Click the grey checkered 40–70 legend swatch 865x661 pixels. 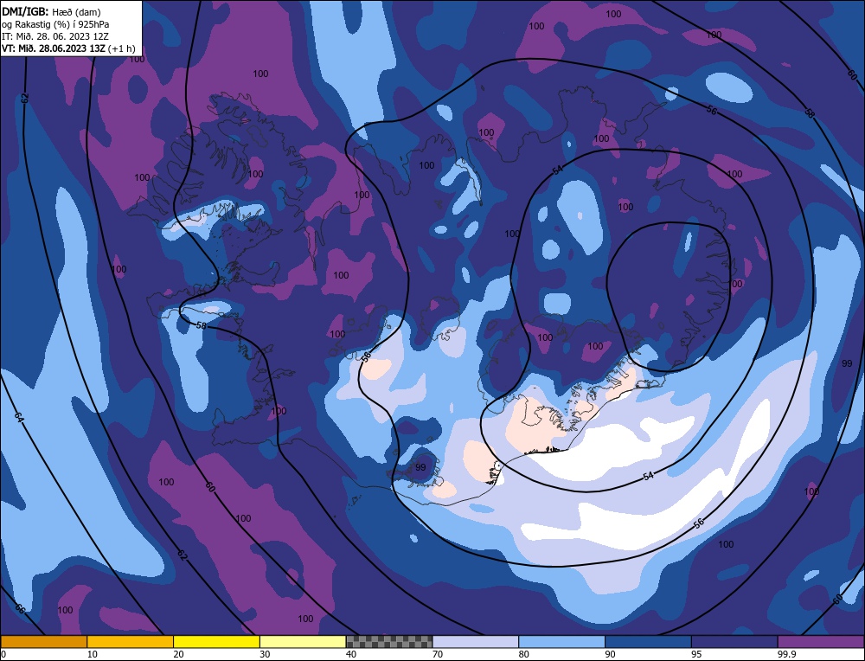pyautogui.click(x=389, y=642)
